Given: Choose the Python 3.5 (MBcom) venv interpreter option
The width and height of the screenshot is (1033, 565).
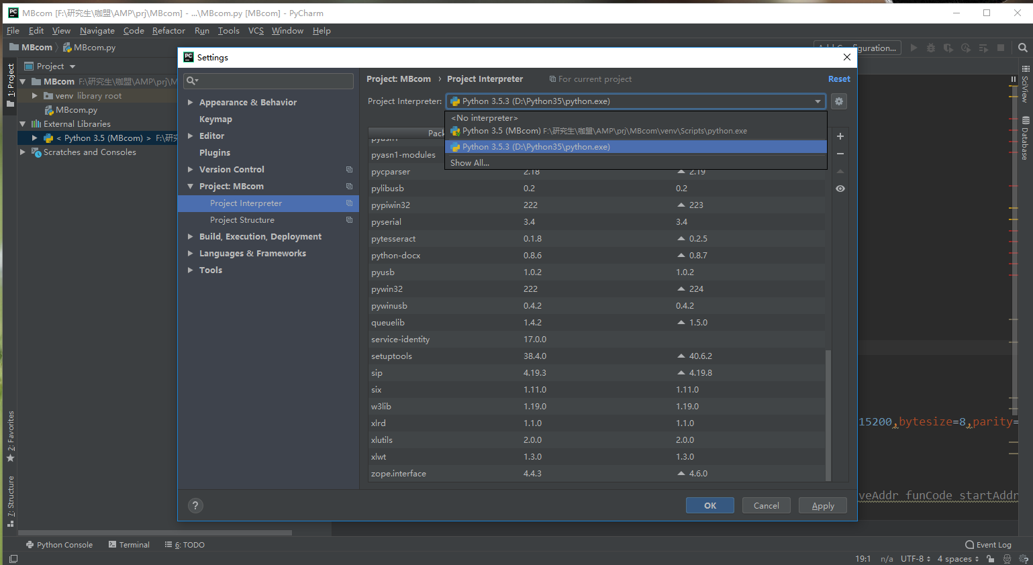Looking at the screenshot, I should point(636,131).
